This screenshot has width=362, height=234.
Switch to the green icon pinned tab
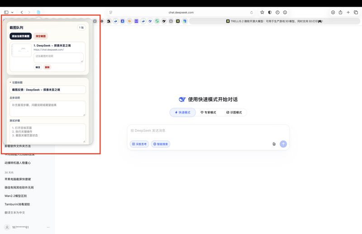[157, 21]
